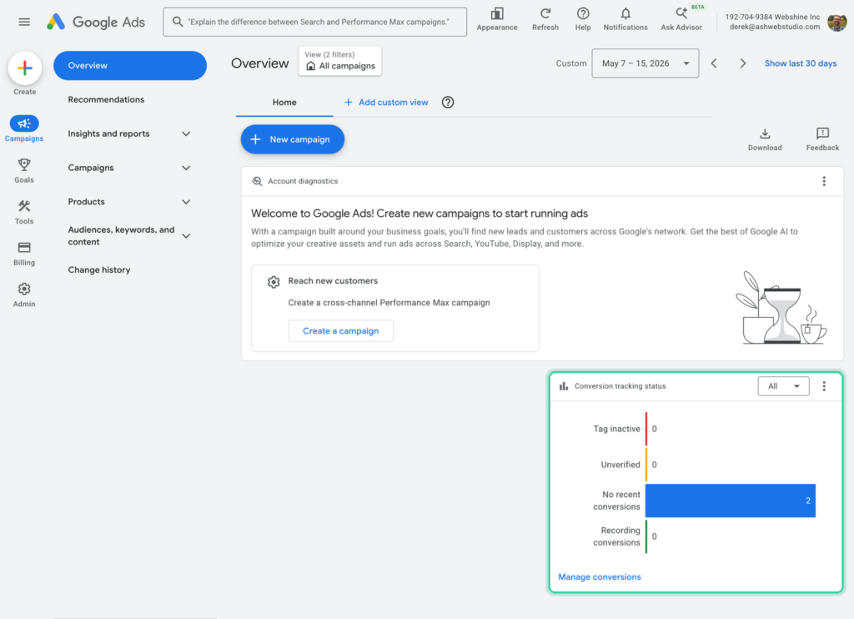This screenshot has width=854, height=619.
Task: Click the Reach new customers heading
Action: coord(333,281)
